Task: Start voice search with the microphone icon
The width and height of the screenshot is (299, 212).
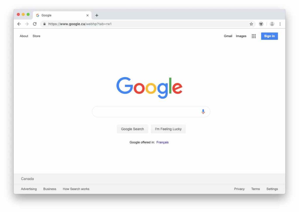Action: point(203,112)
